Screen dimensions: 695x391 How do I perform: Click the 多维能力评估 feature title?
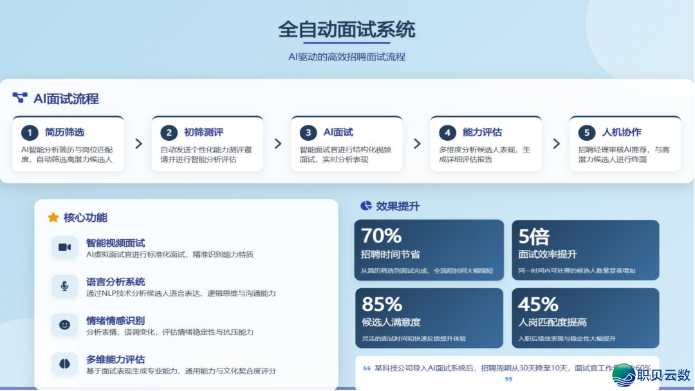[115, 359]
